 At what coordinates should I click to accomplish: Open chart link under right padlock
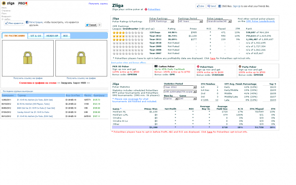[81, 78]
